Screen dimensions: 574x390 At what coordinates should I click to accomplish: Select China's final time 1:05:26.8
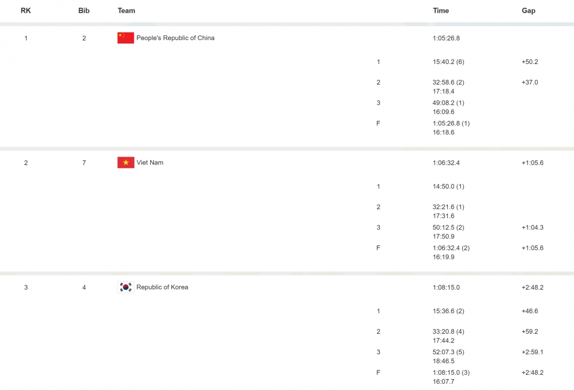446,38
